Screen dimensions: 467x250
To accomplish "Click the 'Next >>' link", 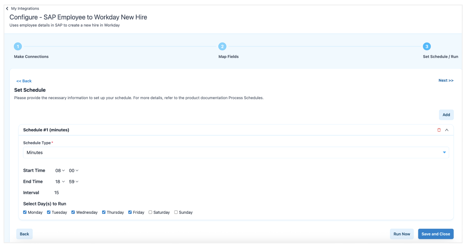I will [446, 80].
